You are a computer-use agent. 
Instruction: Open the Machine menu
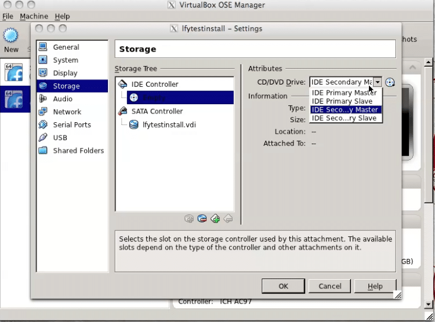coord(34,16)
